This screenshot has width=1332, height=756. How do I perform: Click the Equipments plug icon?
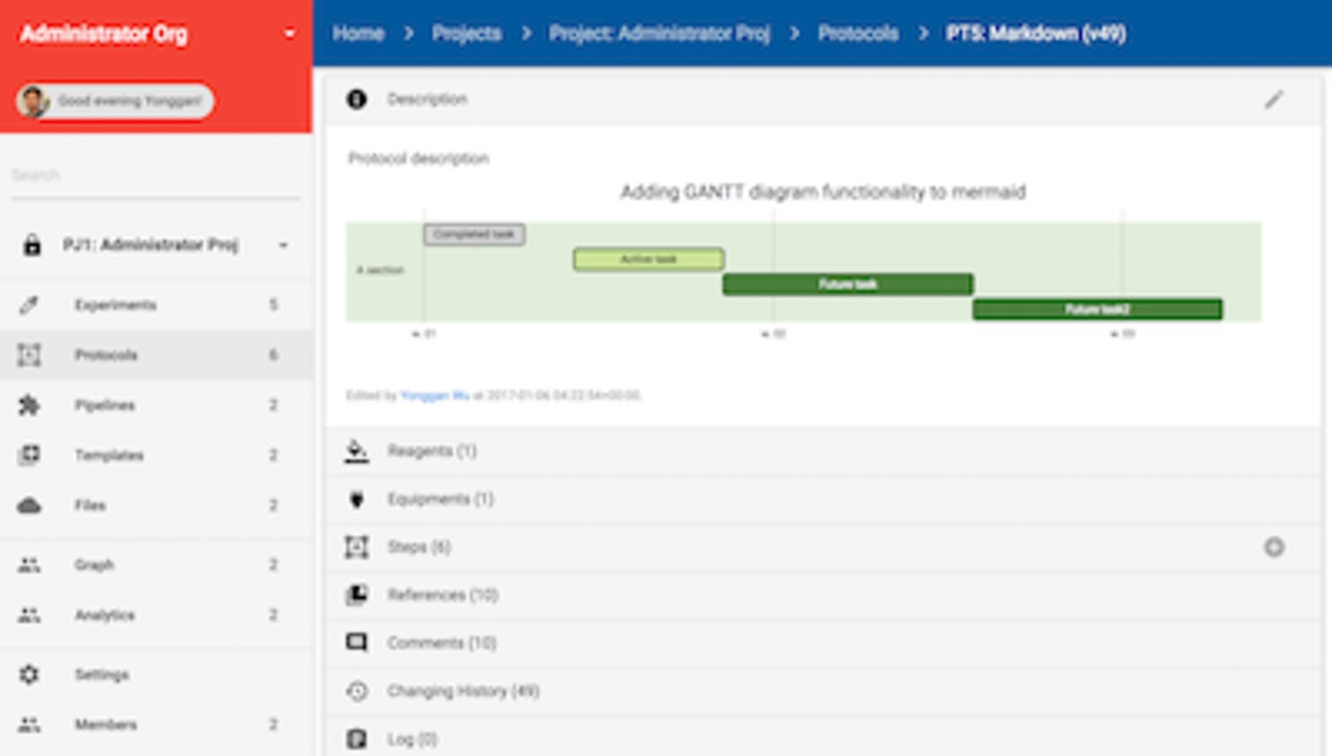pos(356,499)
